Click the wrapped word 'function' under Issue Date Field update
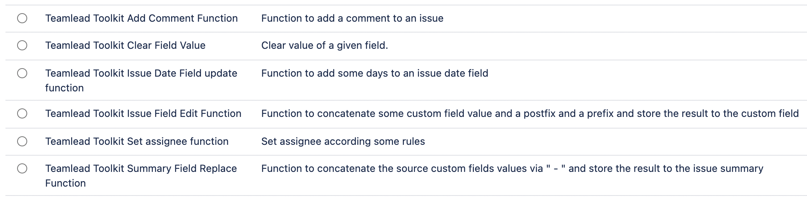Viewport: 807px width, 199px height. point(65,88)
